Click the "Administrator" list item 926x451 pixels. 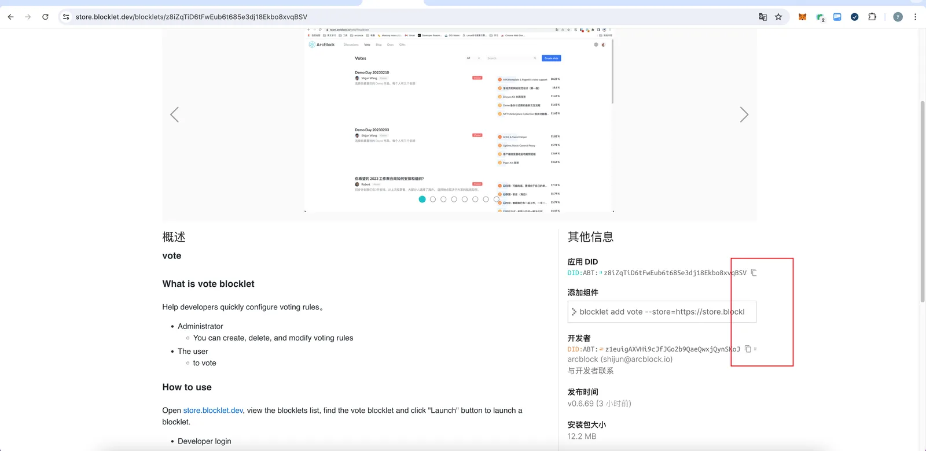point(200,327)
